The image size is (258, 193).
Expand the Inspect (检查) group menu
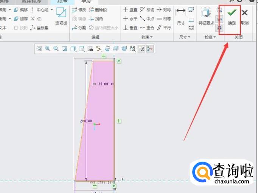click(210, 37)
